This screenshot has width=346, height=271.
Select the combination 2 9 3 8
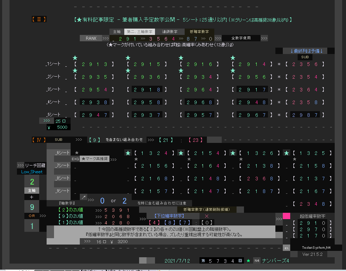click(x=95, y=102)
